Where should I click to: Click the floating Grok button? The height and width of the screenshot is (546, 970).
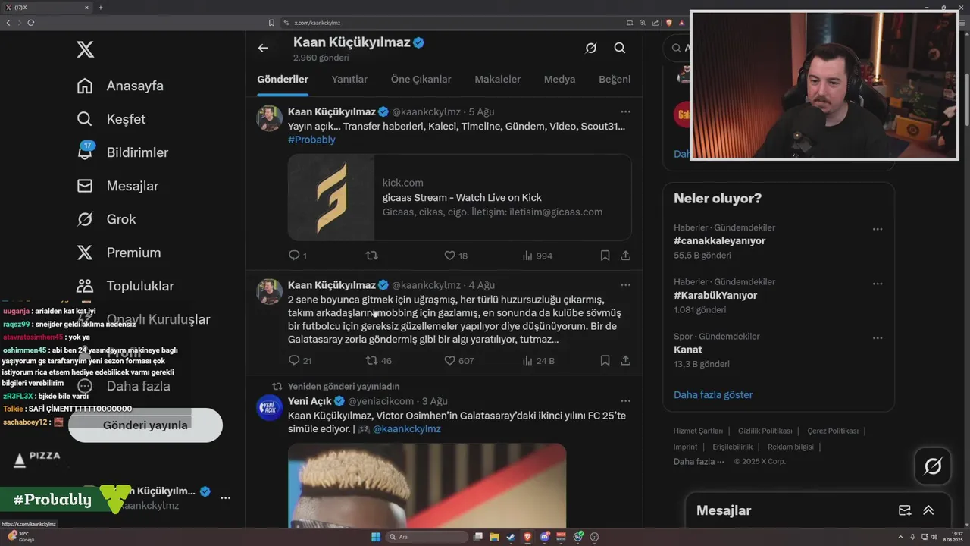(933, 466)
